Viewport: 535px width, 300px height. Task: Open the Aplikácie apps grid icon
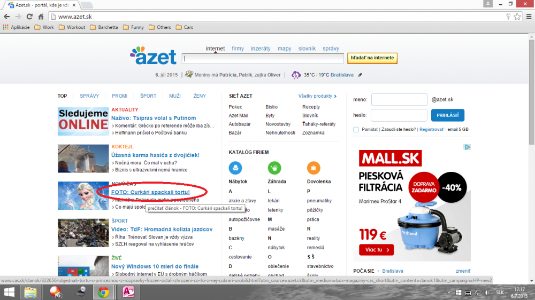tap(5, 27)
